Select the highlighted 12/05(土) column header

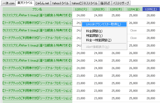click(x=151, y=9)
